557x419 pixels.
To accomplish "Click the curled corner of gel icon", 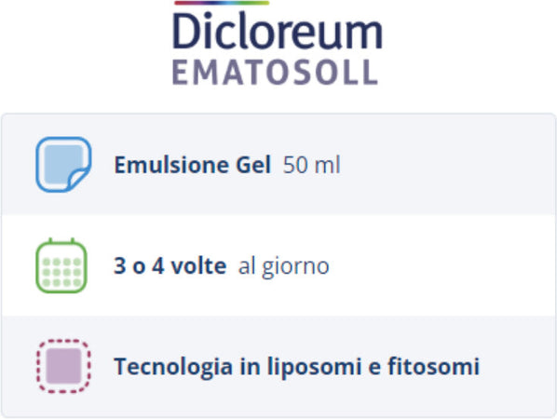I will click(79, 179).
